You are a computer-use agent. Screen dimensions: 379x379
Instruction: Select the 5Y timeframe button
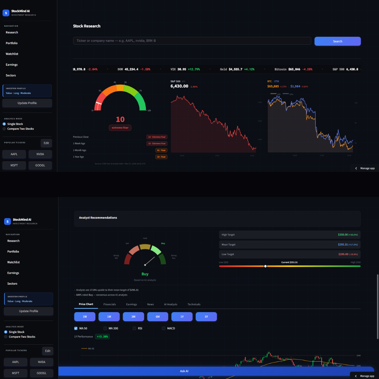pos(206,317)
